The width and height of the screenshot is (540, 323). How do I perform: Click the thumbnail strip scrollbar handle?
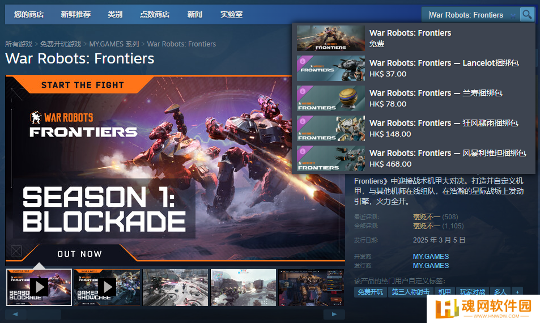click(x=44, y=314)
